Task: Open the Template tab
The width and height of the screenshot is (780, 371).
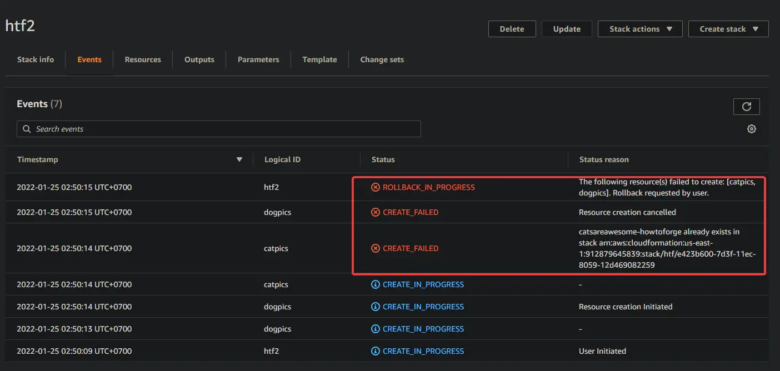Action: (x=319, y=59)
